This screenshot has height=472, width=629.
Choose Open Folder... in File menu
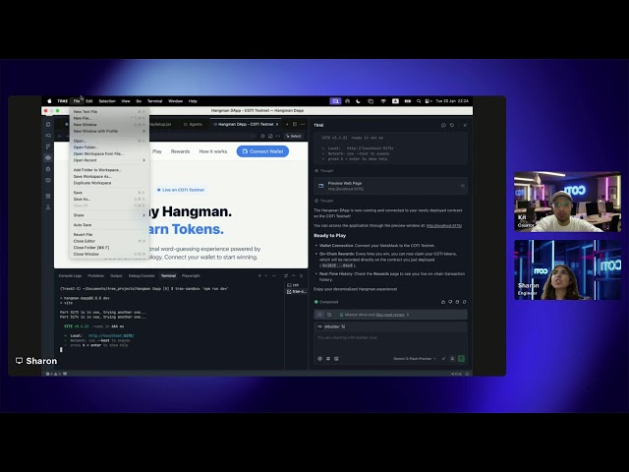point(109,147)
